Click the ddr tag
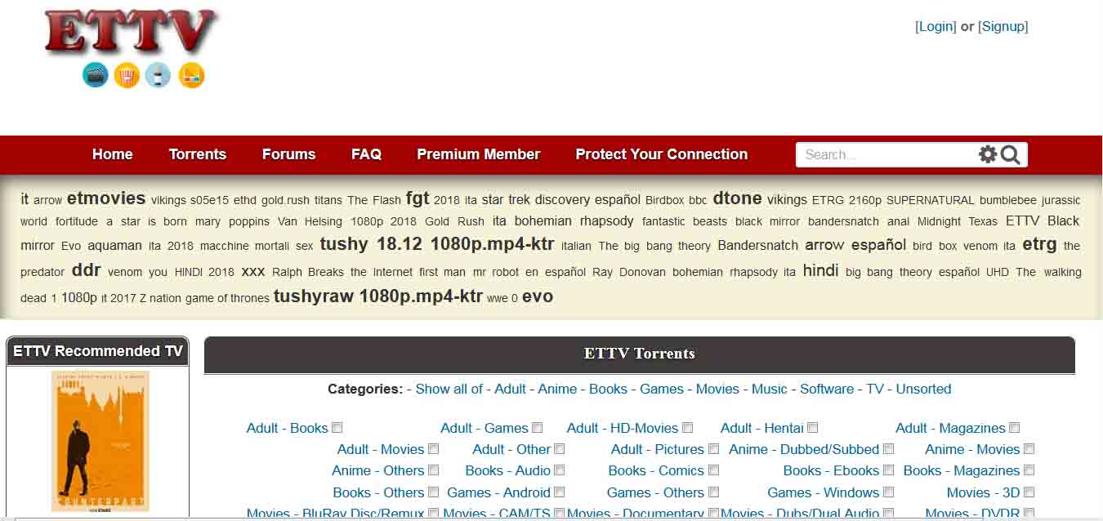 tap(86, 270)
